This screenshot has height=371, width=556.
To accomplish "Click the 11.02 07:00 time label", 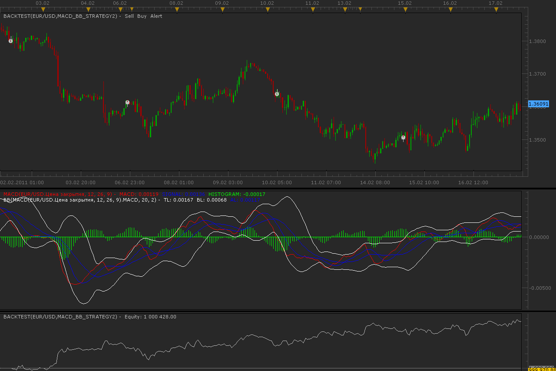I will click(326, 182).
